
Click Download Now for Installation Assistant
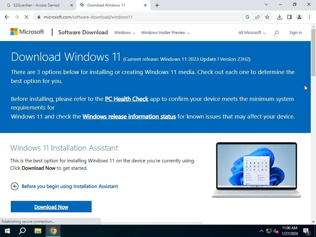pyautogui.click(x=51, y=206)
